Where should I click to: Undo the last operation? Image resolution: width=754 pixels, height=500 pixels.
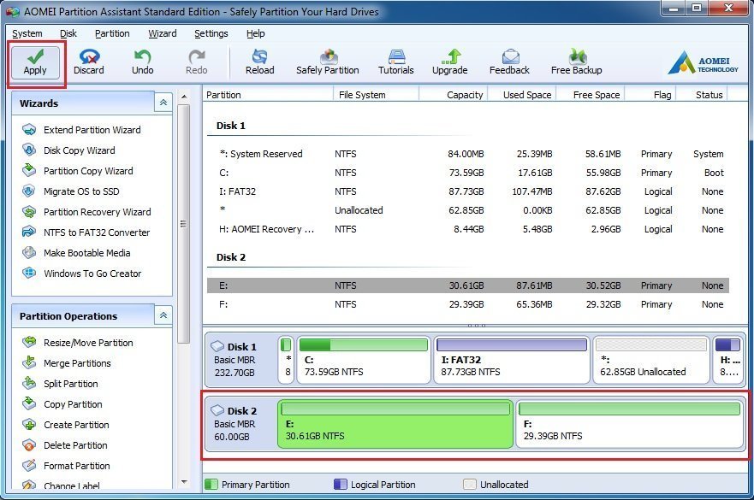click(x=142, y=63)
